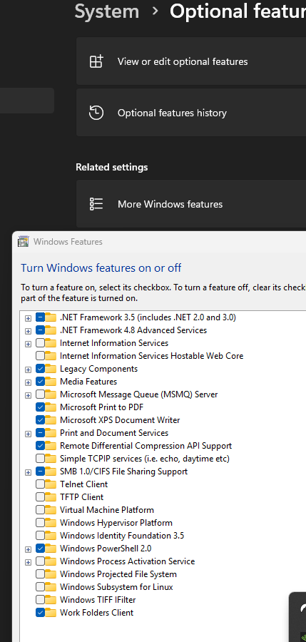Select Windows Identity Foundation 3.5 label
The width and height of the screenshot is (306, 642).
tap(122, 536)
